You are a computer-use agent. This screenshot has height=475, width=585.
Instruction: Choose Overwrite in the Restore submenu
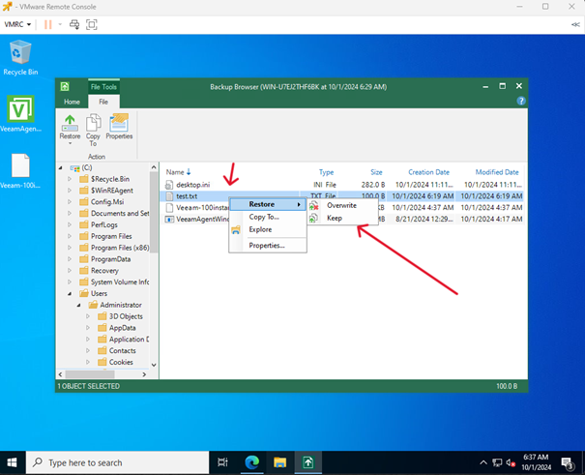(x=341, y=205)
